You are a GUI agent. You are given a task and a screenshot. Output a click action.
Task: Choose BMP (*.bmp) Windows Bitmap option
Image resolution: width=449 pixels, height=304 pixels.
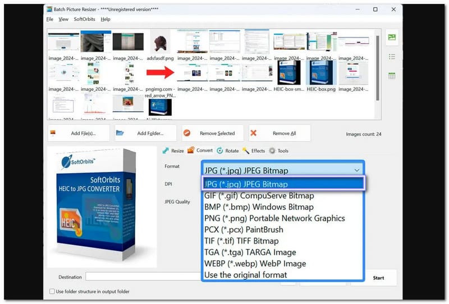pyautogui.click(x=283, y=207)
